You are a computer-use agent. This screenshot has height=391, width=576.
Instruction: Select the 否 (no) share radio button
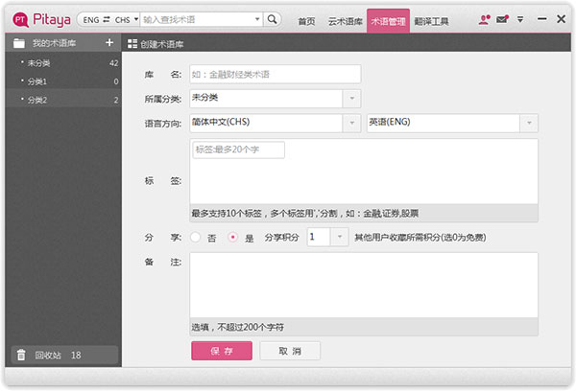(x=196, y=238)
